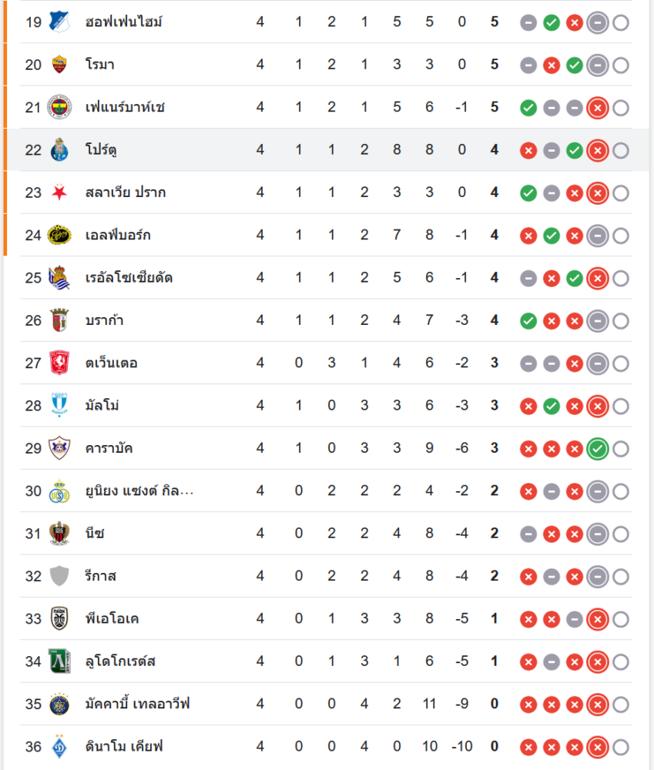Image resolution: width=654 pixels, height=770 pixels.
Task: Click the grey placeholder shield beside รีกาส
Action: [59, 576]
